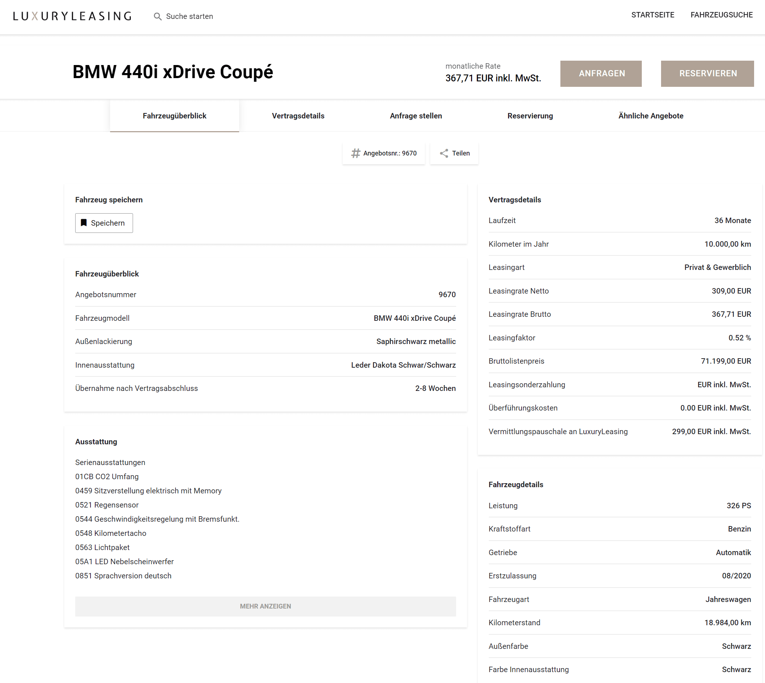Click the 10.000,00 km yearly mileage value
765x683 pixels.
click(728, 244)
